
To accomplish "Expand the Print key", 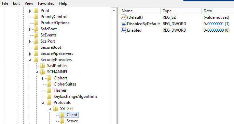I will [x=30, y=11].
